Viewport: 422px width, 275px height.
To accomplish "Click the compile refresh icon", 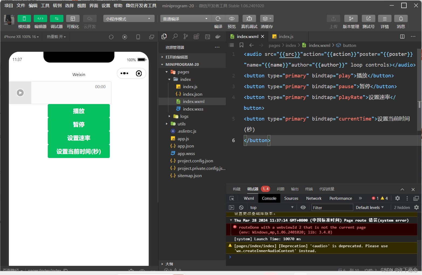I will (x=218, y=18).
